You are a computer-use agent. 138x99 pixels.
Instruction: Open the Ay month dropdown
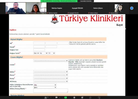[x=44, y=53]
